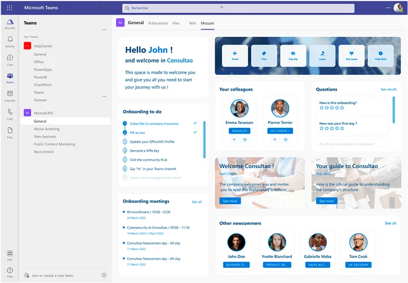Click mail icon under Emma Terasson
The width and height of the screenshot is (408, 283).
point(245,140)
